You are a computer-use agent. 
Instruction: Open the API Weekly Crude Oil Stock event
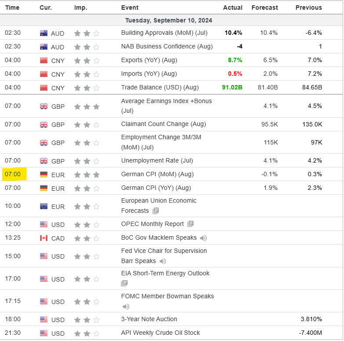tap(161, 333)
